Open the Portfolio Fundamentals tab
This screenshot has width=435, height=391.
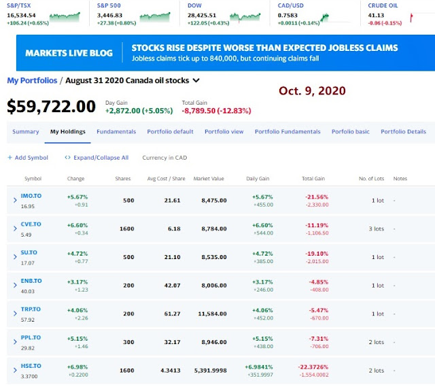pos(288,132)
